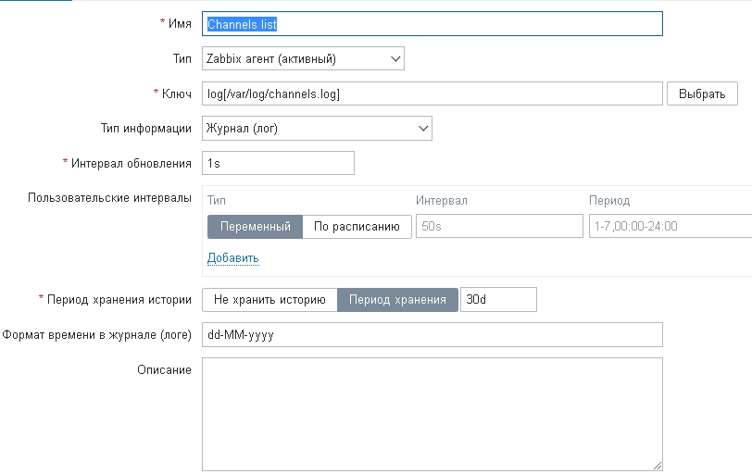Open the Тип dropdown showing Zabbix агент (активный)
Viewport: 752px width, 474px height.
pyautogui.click(x=303, y=58)
